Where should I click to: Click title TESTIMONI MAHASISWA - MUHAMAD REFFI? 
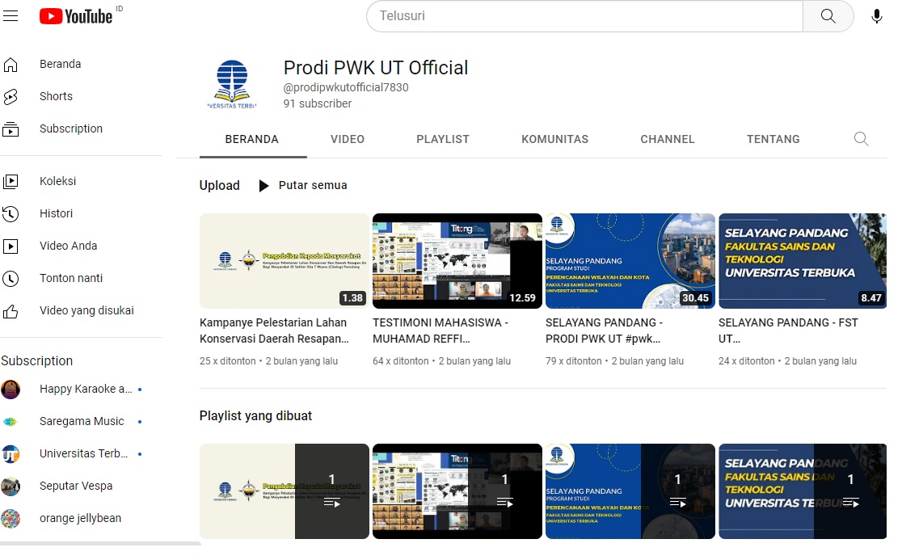click(x=440, y=331)
